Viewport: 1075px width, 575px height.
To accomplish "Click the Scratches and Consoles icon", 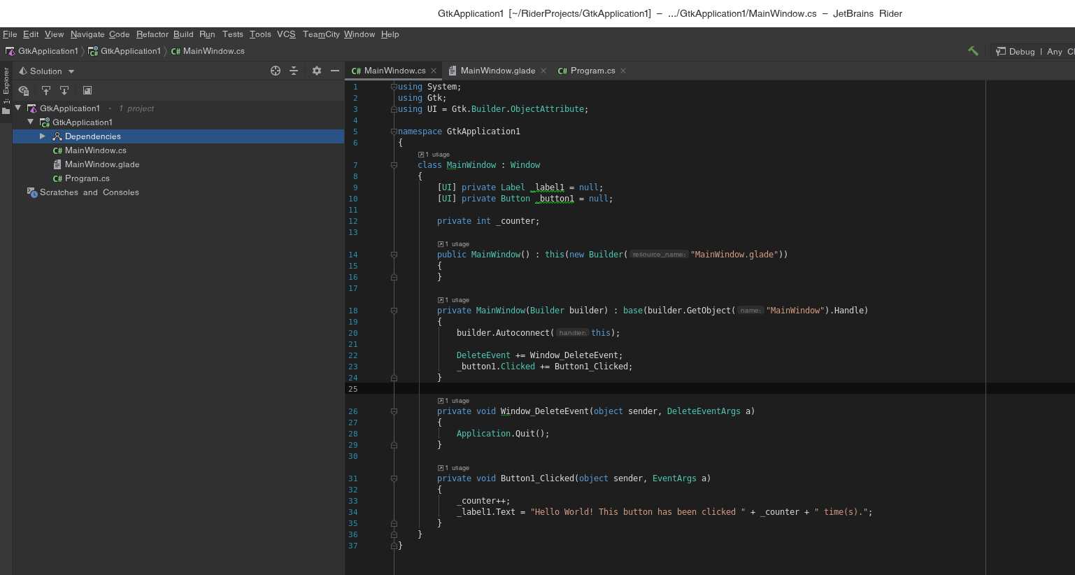I will (x=32, y=192).
